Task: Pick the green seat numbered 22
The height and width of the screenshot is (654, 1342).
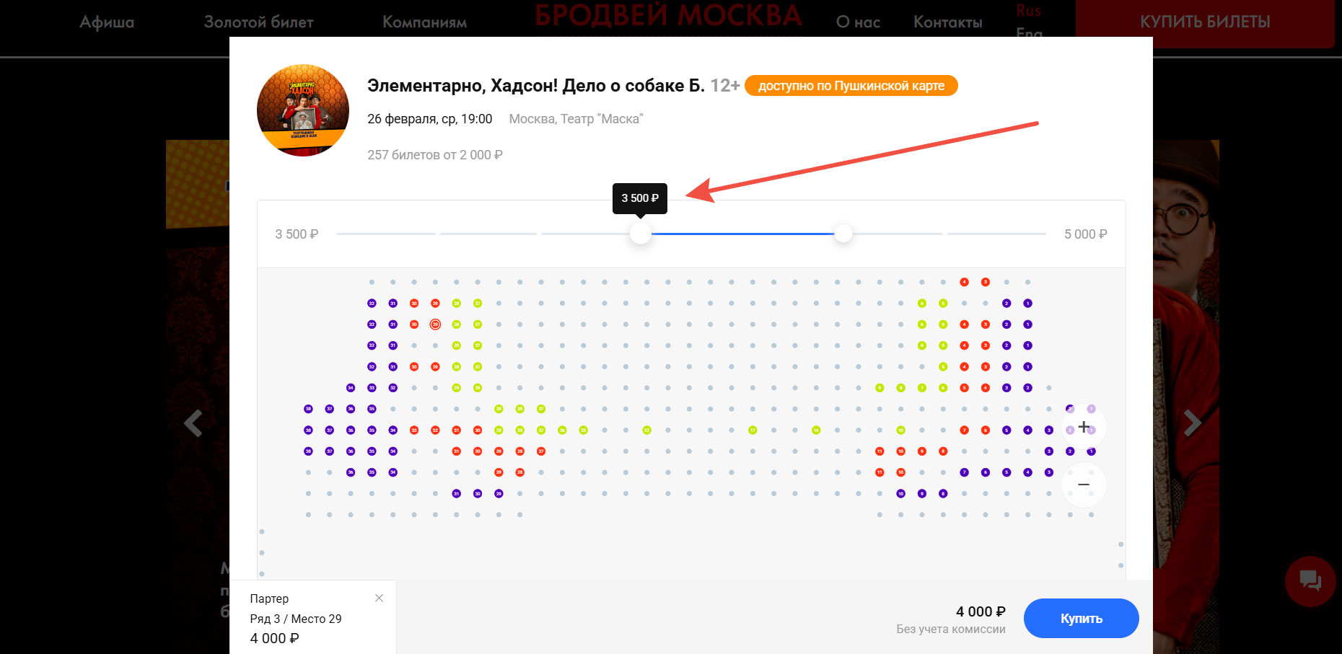Action: tap(647, 430)
